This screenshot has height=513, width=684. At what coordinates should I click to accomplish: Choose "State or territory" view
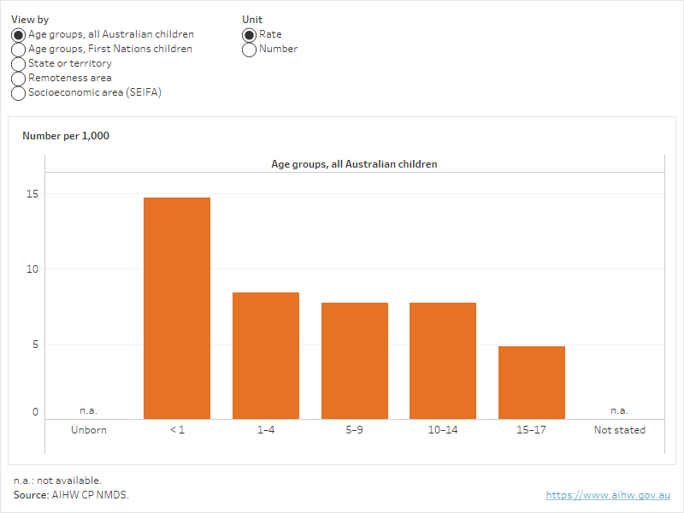(18, 63)
